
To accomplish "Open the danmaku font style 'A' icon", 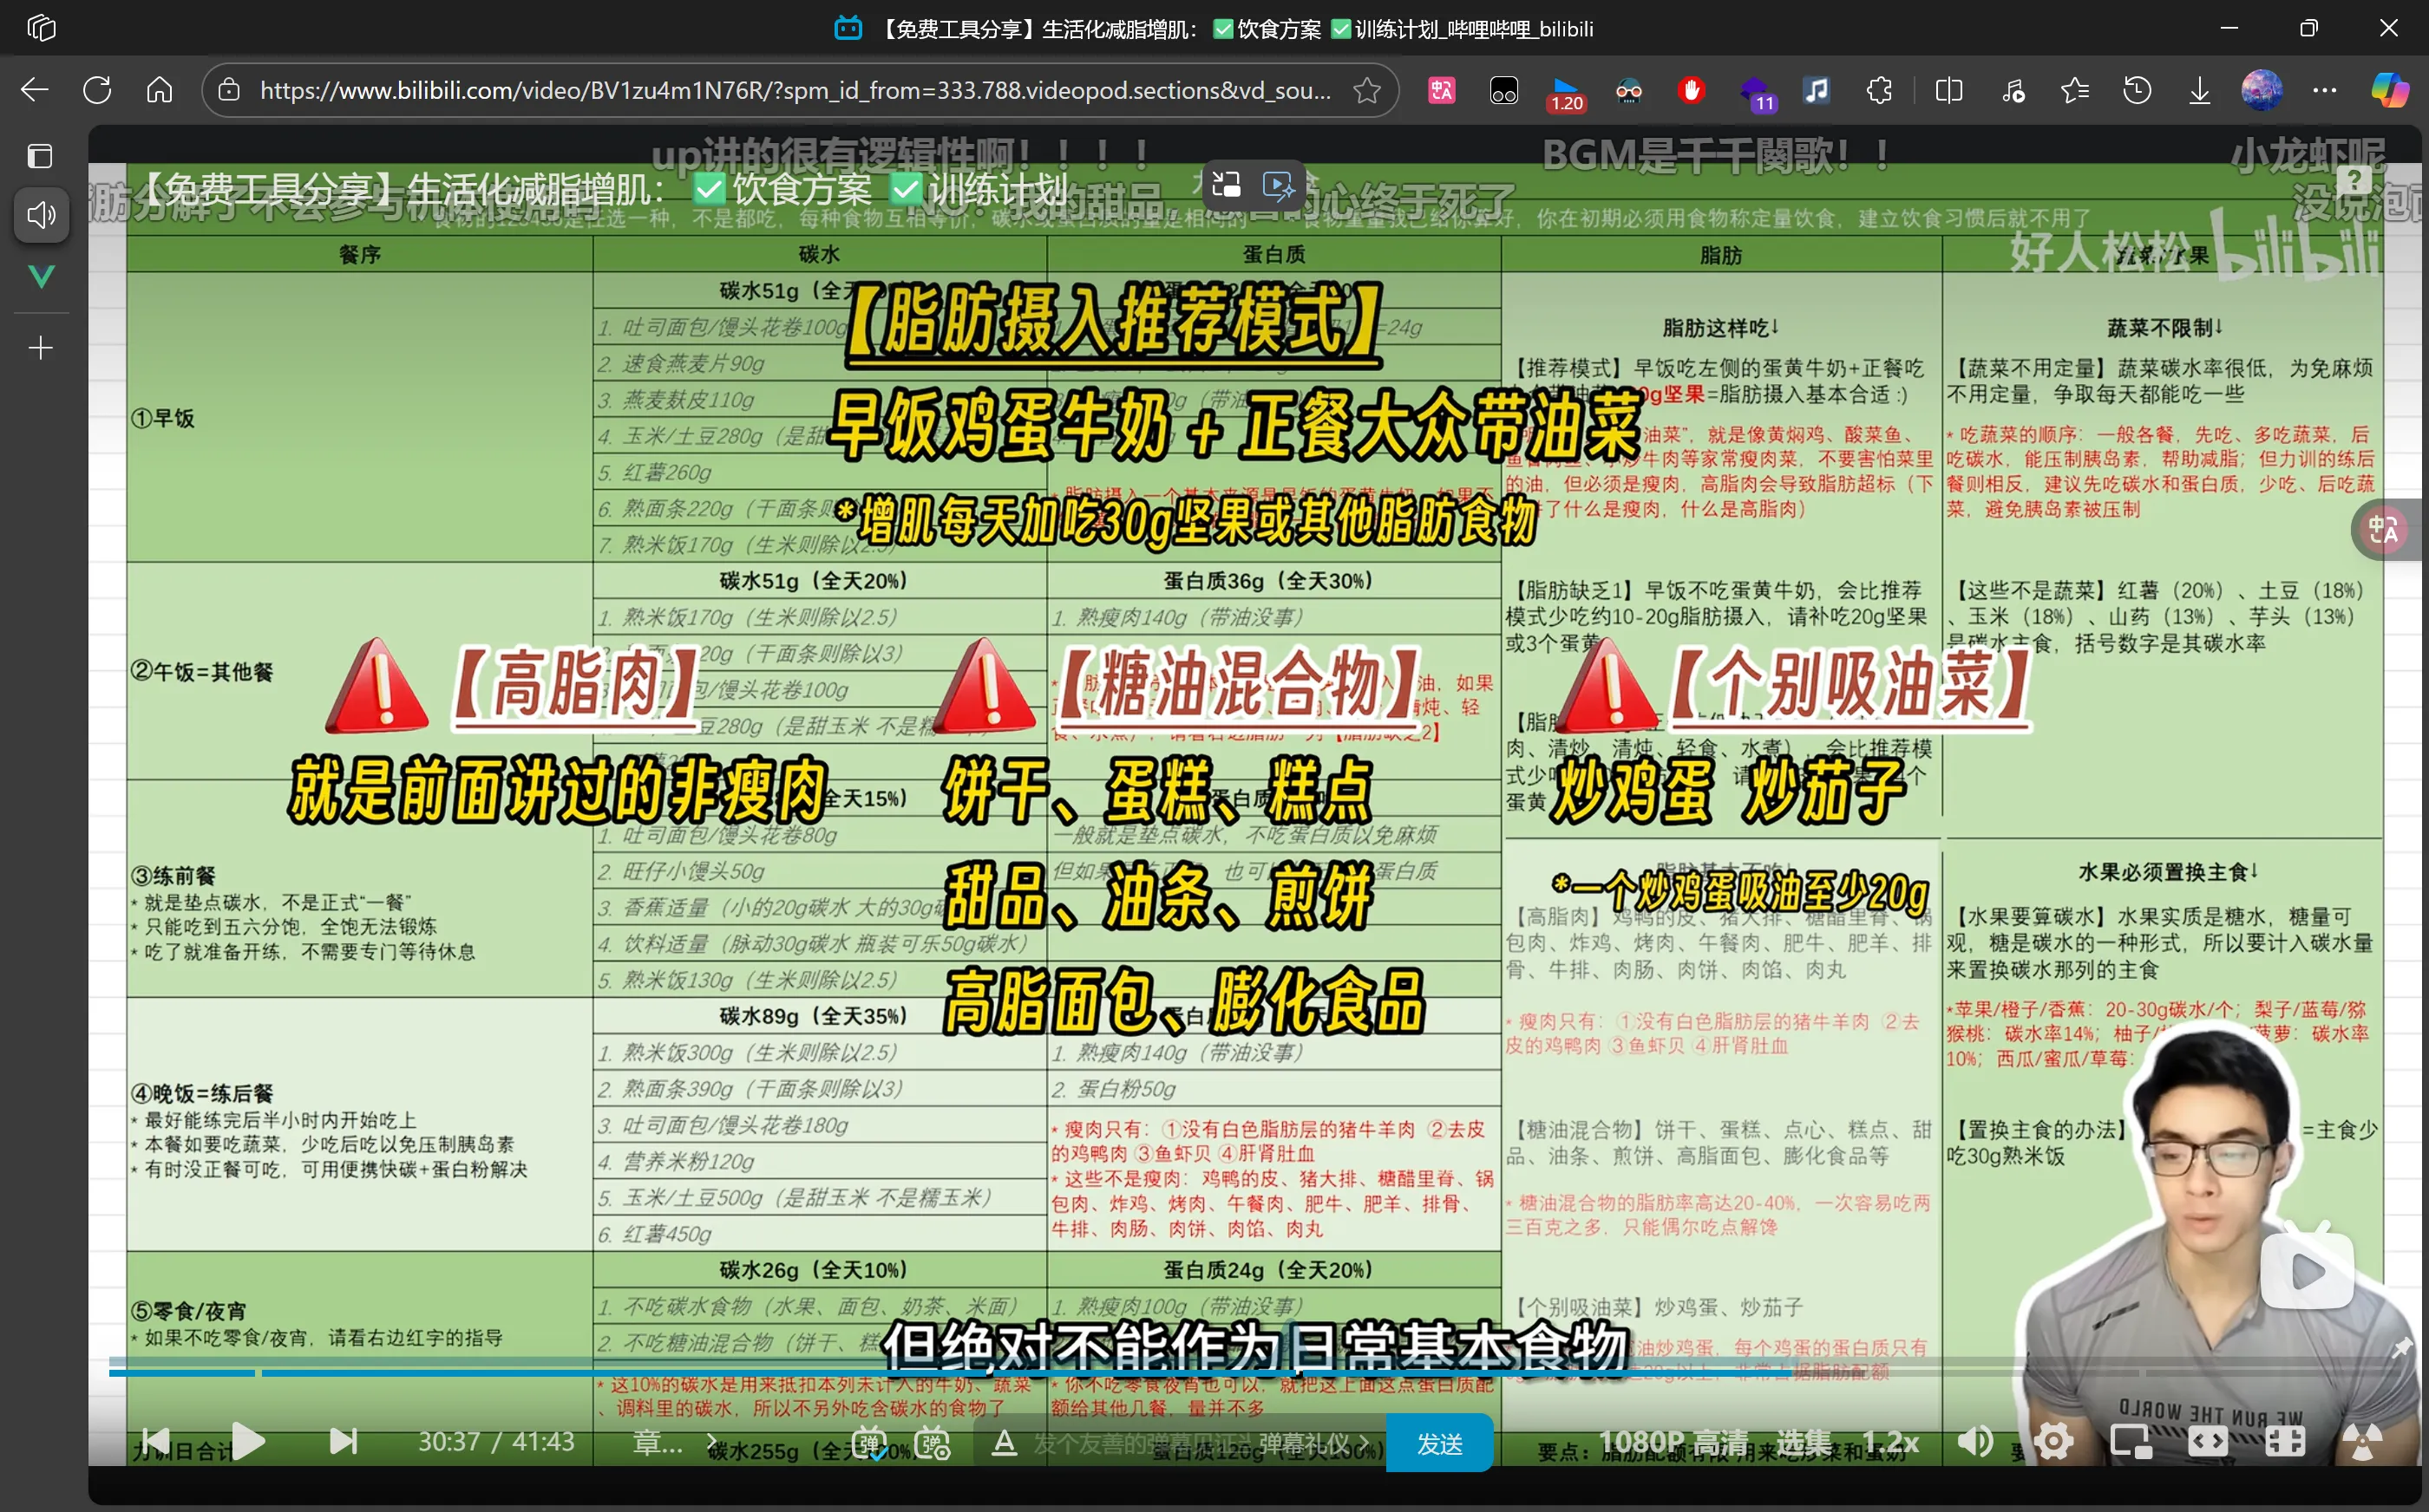I will click(1004, 1443).
